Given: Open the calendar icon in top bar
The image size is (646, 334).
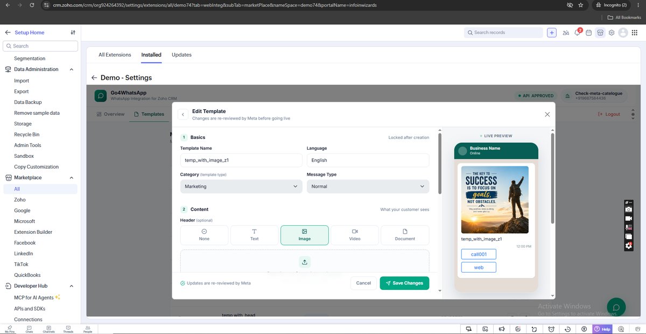Looking at the screenshot, I should tap(589, 32).
